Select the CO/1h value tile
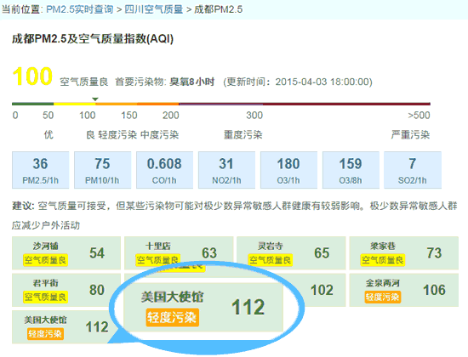Screen dimensions: 468x357 [x=164, y=170]
